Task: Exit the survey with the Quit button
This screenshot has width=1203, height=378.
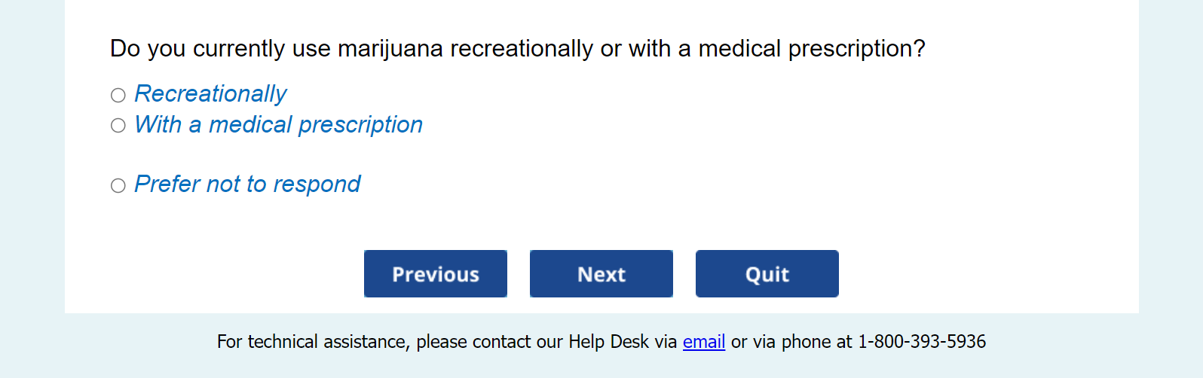Action: click(x=767, y=274)
